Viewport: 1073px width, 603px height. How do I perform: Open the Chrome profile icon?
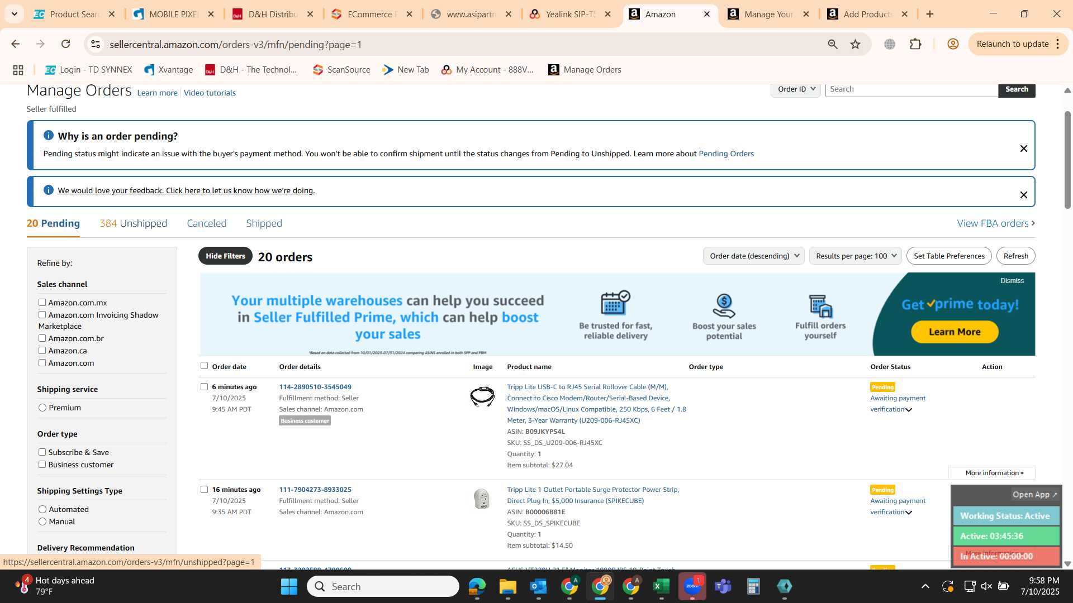[953, 44]
